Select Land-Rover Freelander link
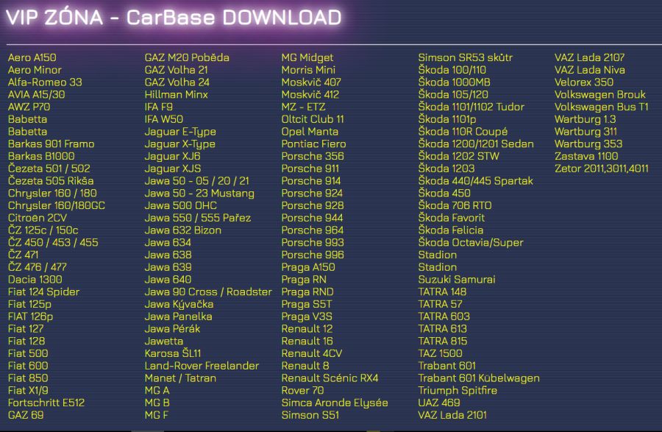Screen dimensions: 662x432 [202, 365]
